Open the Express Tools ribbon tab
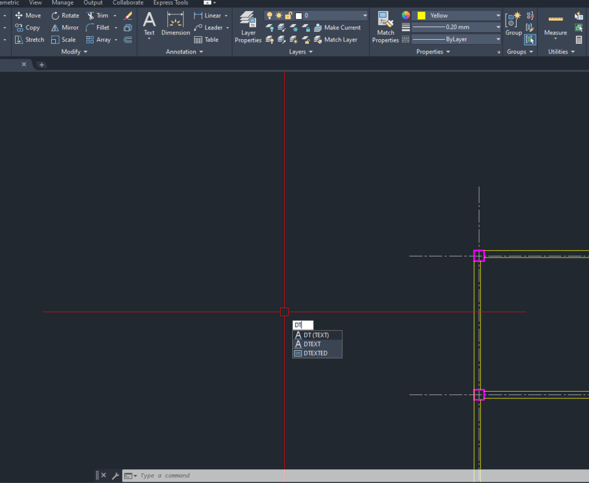 (x=170, y=3)
